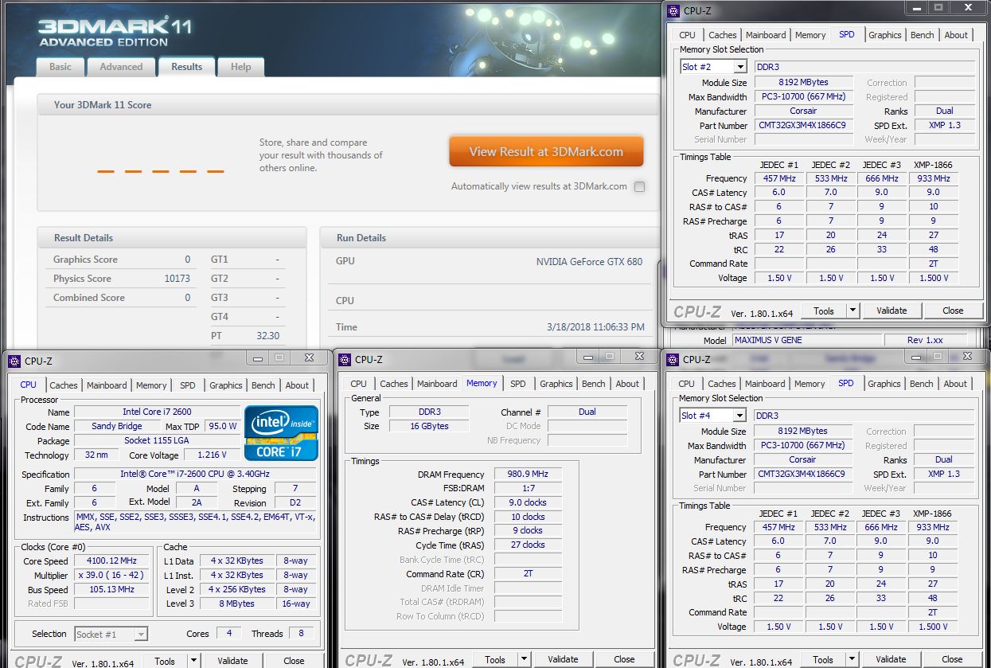
Task: Click the Intel Core i7 logo badge
Action: coord(282,433)
